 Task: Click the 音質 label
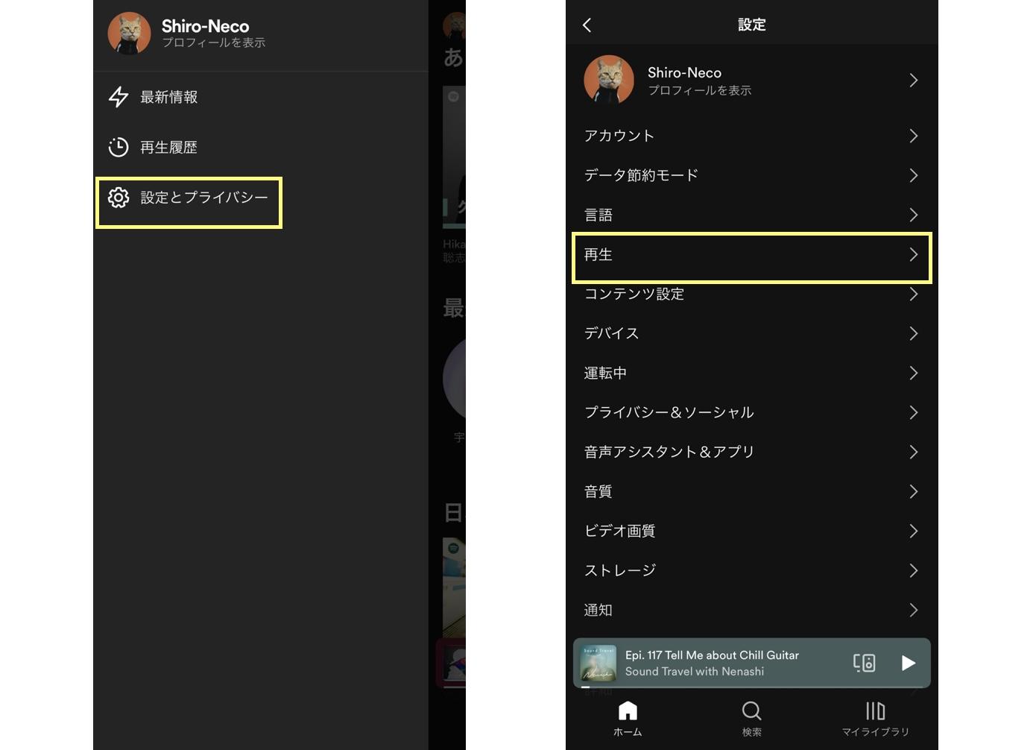(x=598, y=491)
